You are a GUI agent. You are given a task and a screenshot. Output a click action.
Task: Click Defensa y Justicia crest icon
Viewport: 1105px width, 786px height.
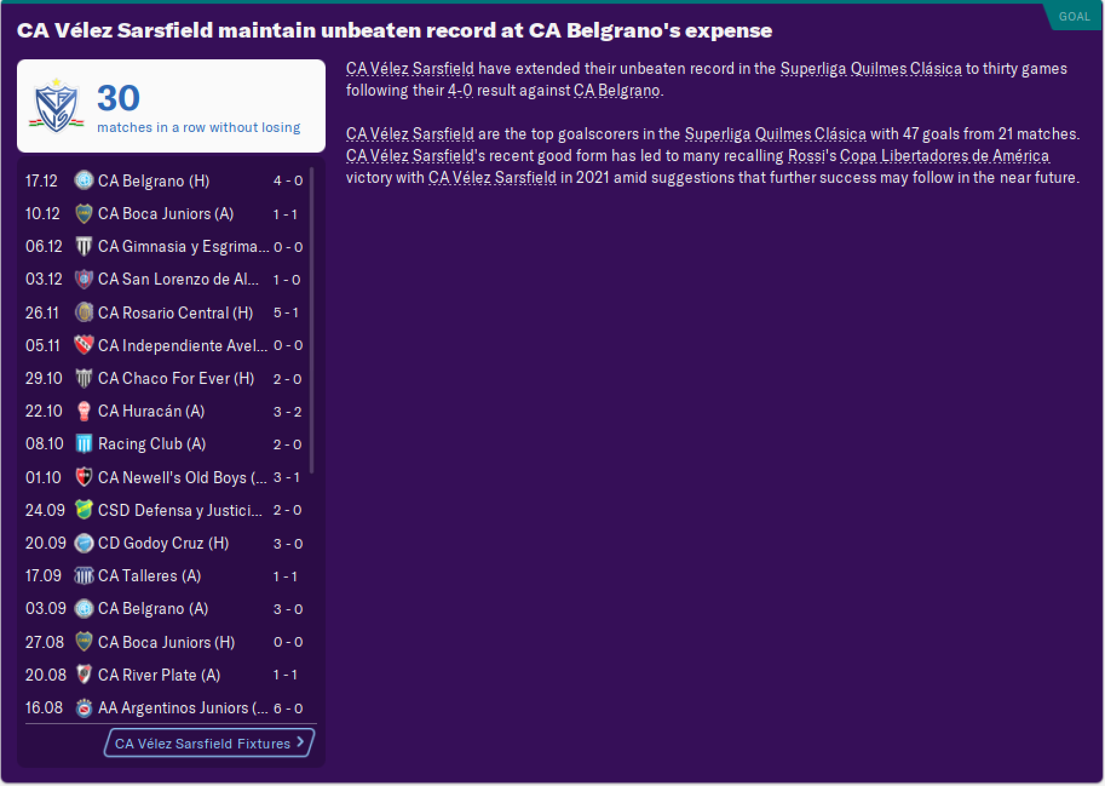84,510
